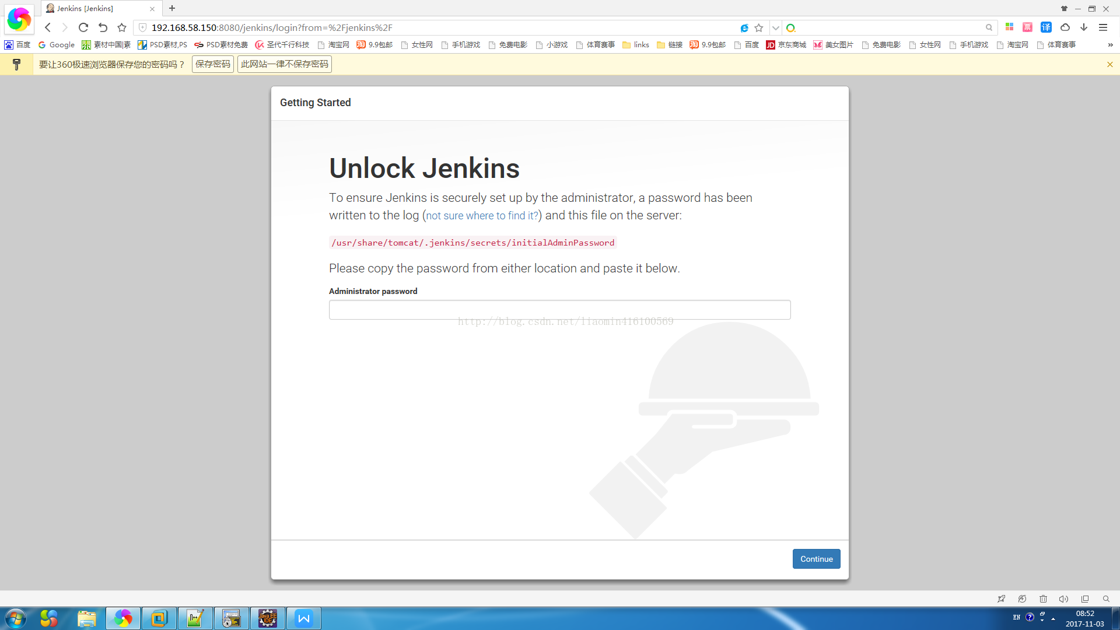Click the Administrator password field
Viewport: 1120px width, 630px height.
coord(560,310)
